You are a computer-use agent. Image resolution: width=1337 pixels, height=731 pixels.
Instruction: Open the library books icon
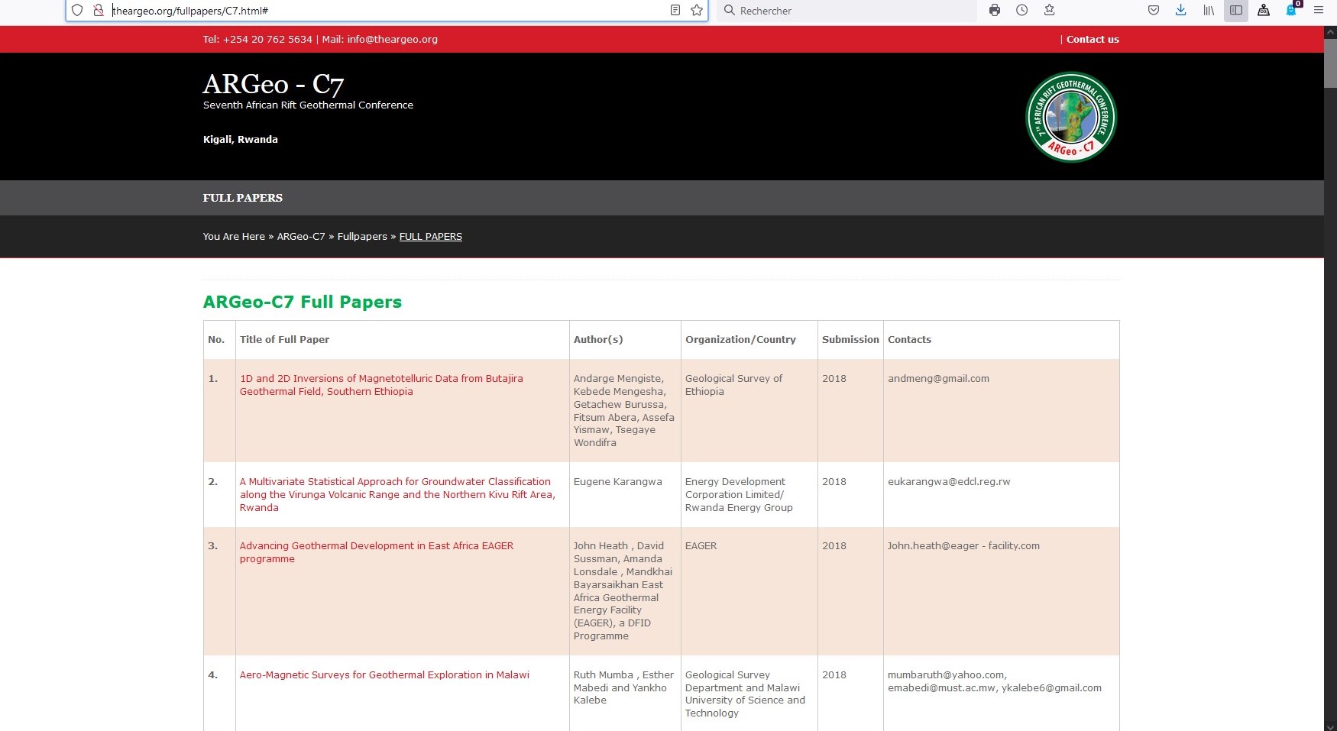click(1209, 10)
